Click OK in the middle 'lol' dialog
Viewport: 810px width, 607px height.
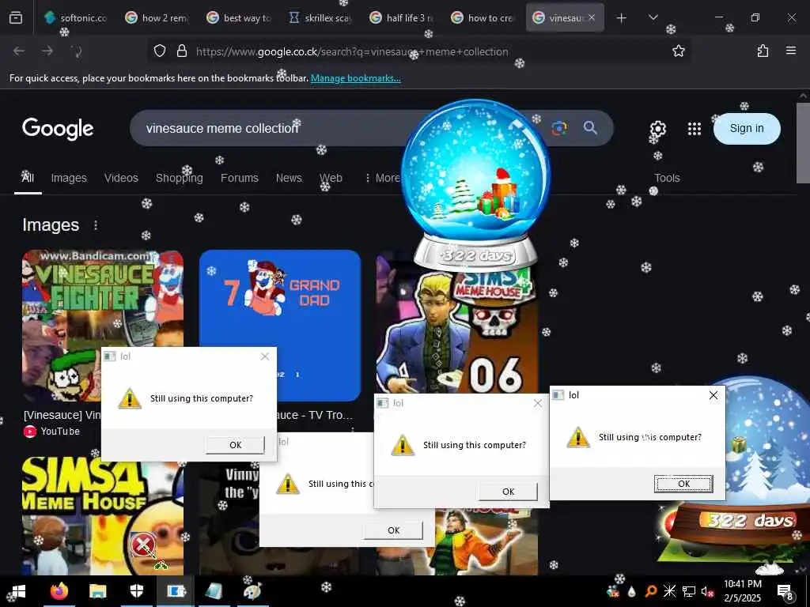509,492
